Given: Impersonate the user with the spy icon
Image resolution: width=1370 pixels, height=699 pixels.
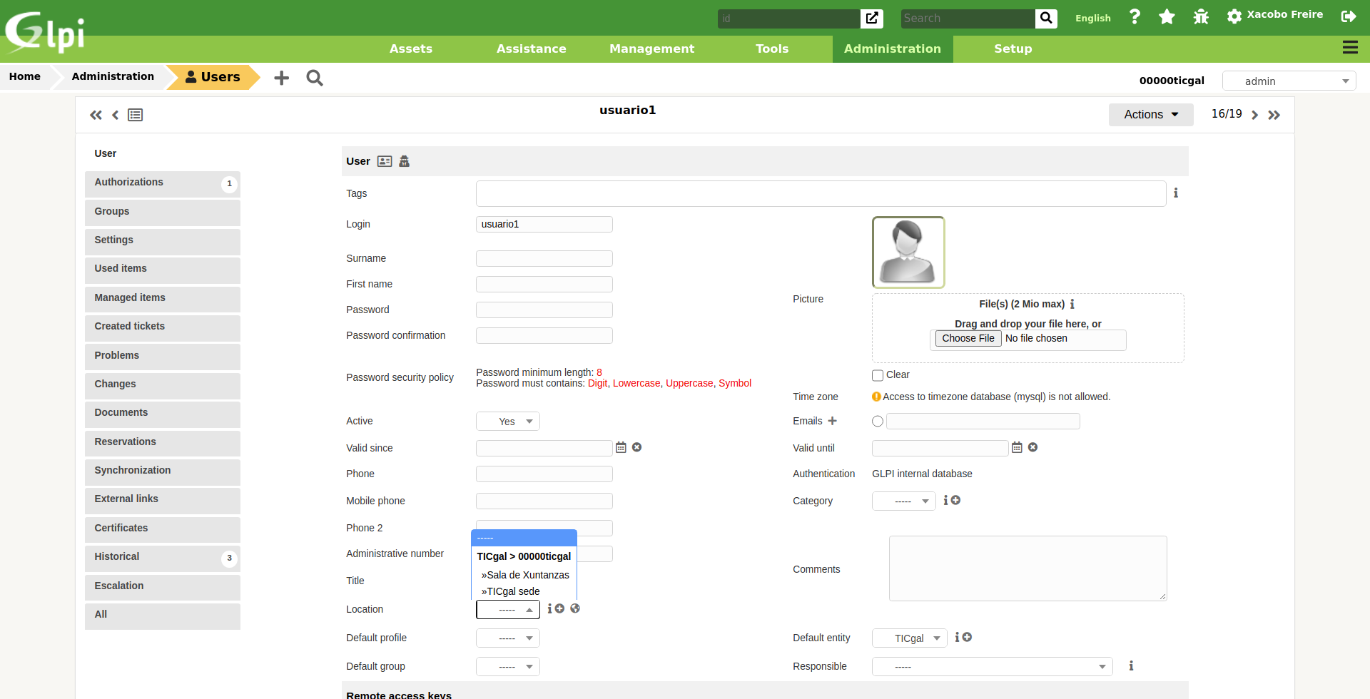Looking at the screenshot, I should click(x=404, y=161).
